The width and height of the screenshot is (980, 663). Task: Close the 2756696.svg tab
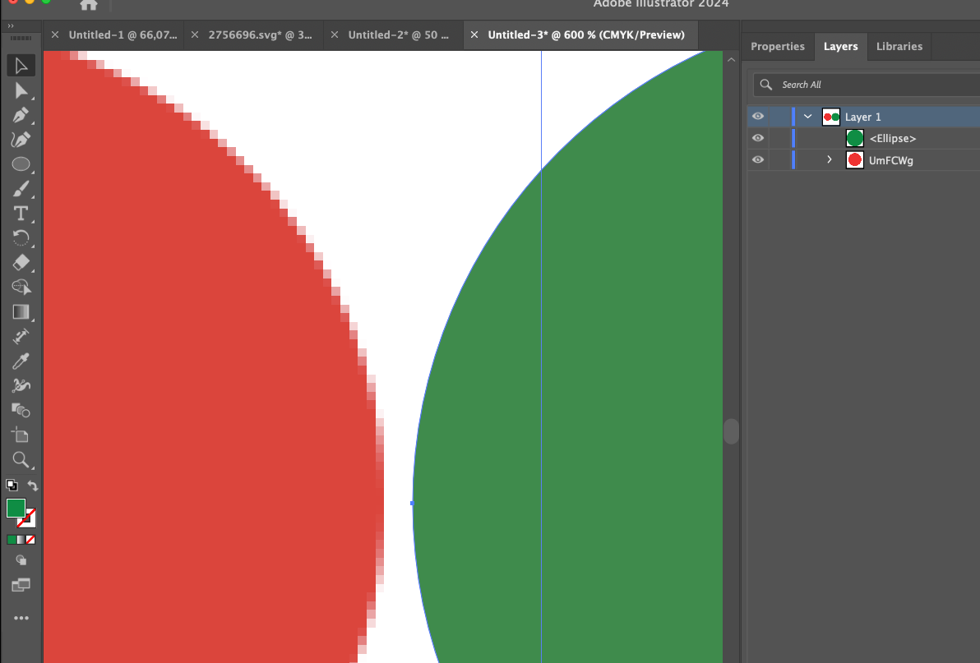point(195,35)
